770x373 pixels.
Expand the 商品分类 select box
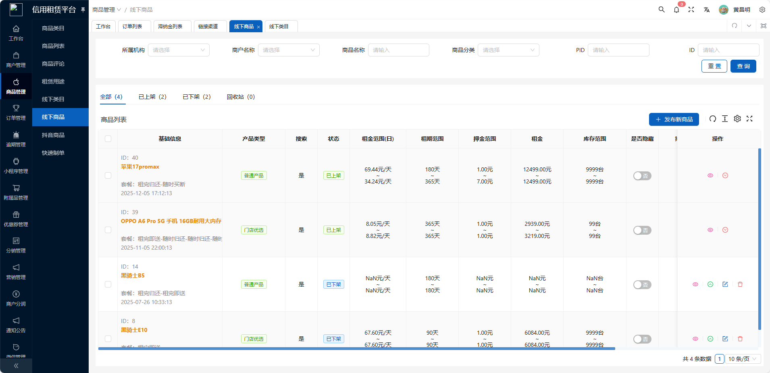coord(508,50)
